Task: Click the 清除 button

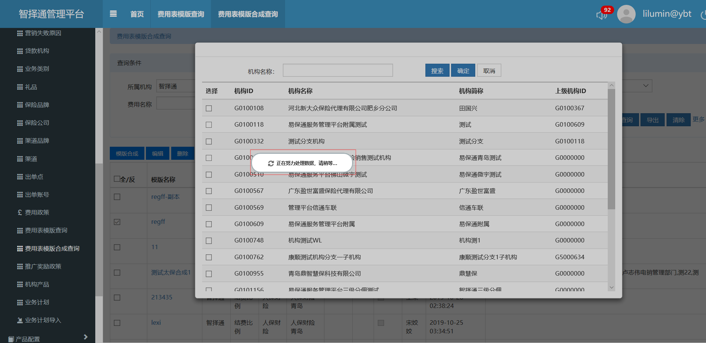Action: 678,120
